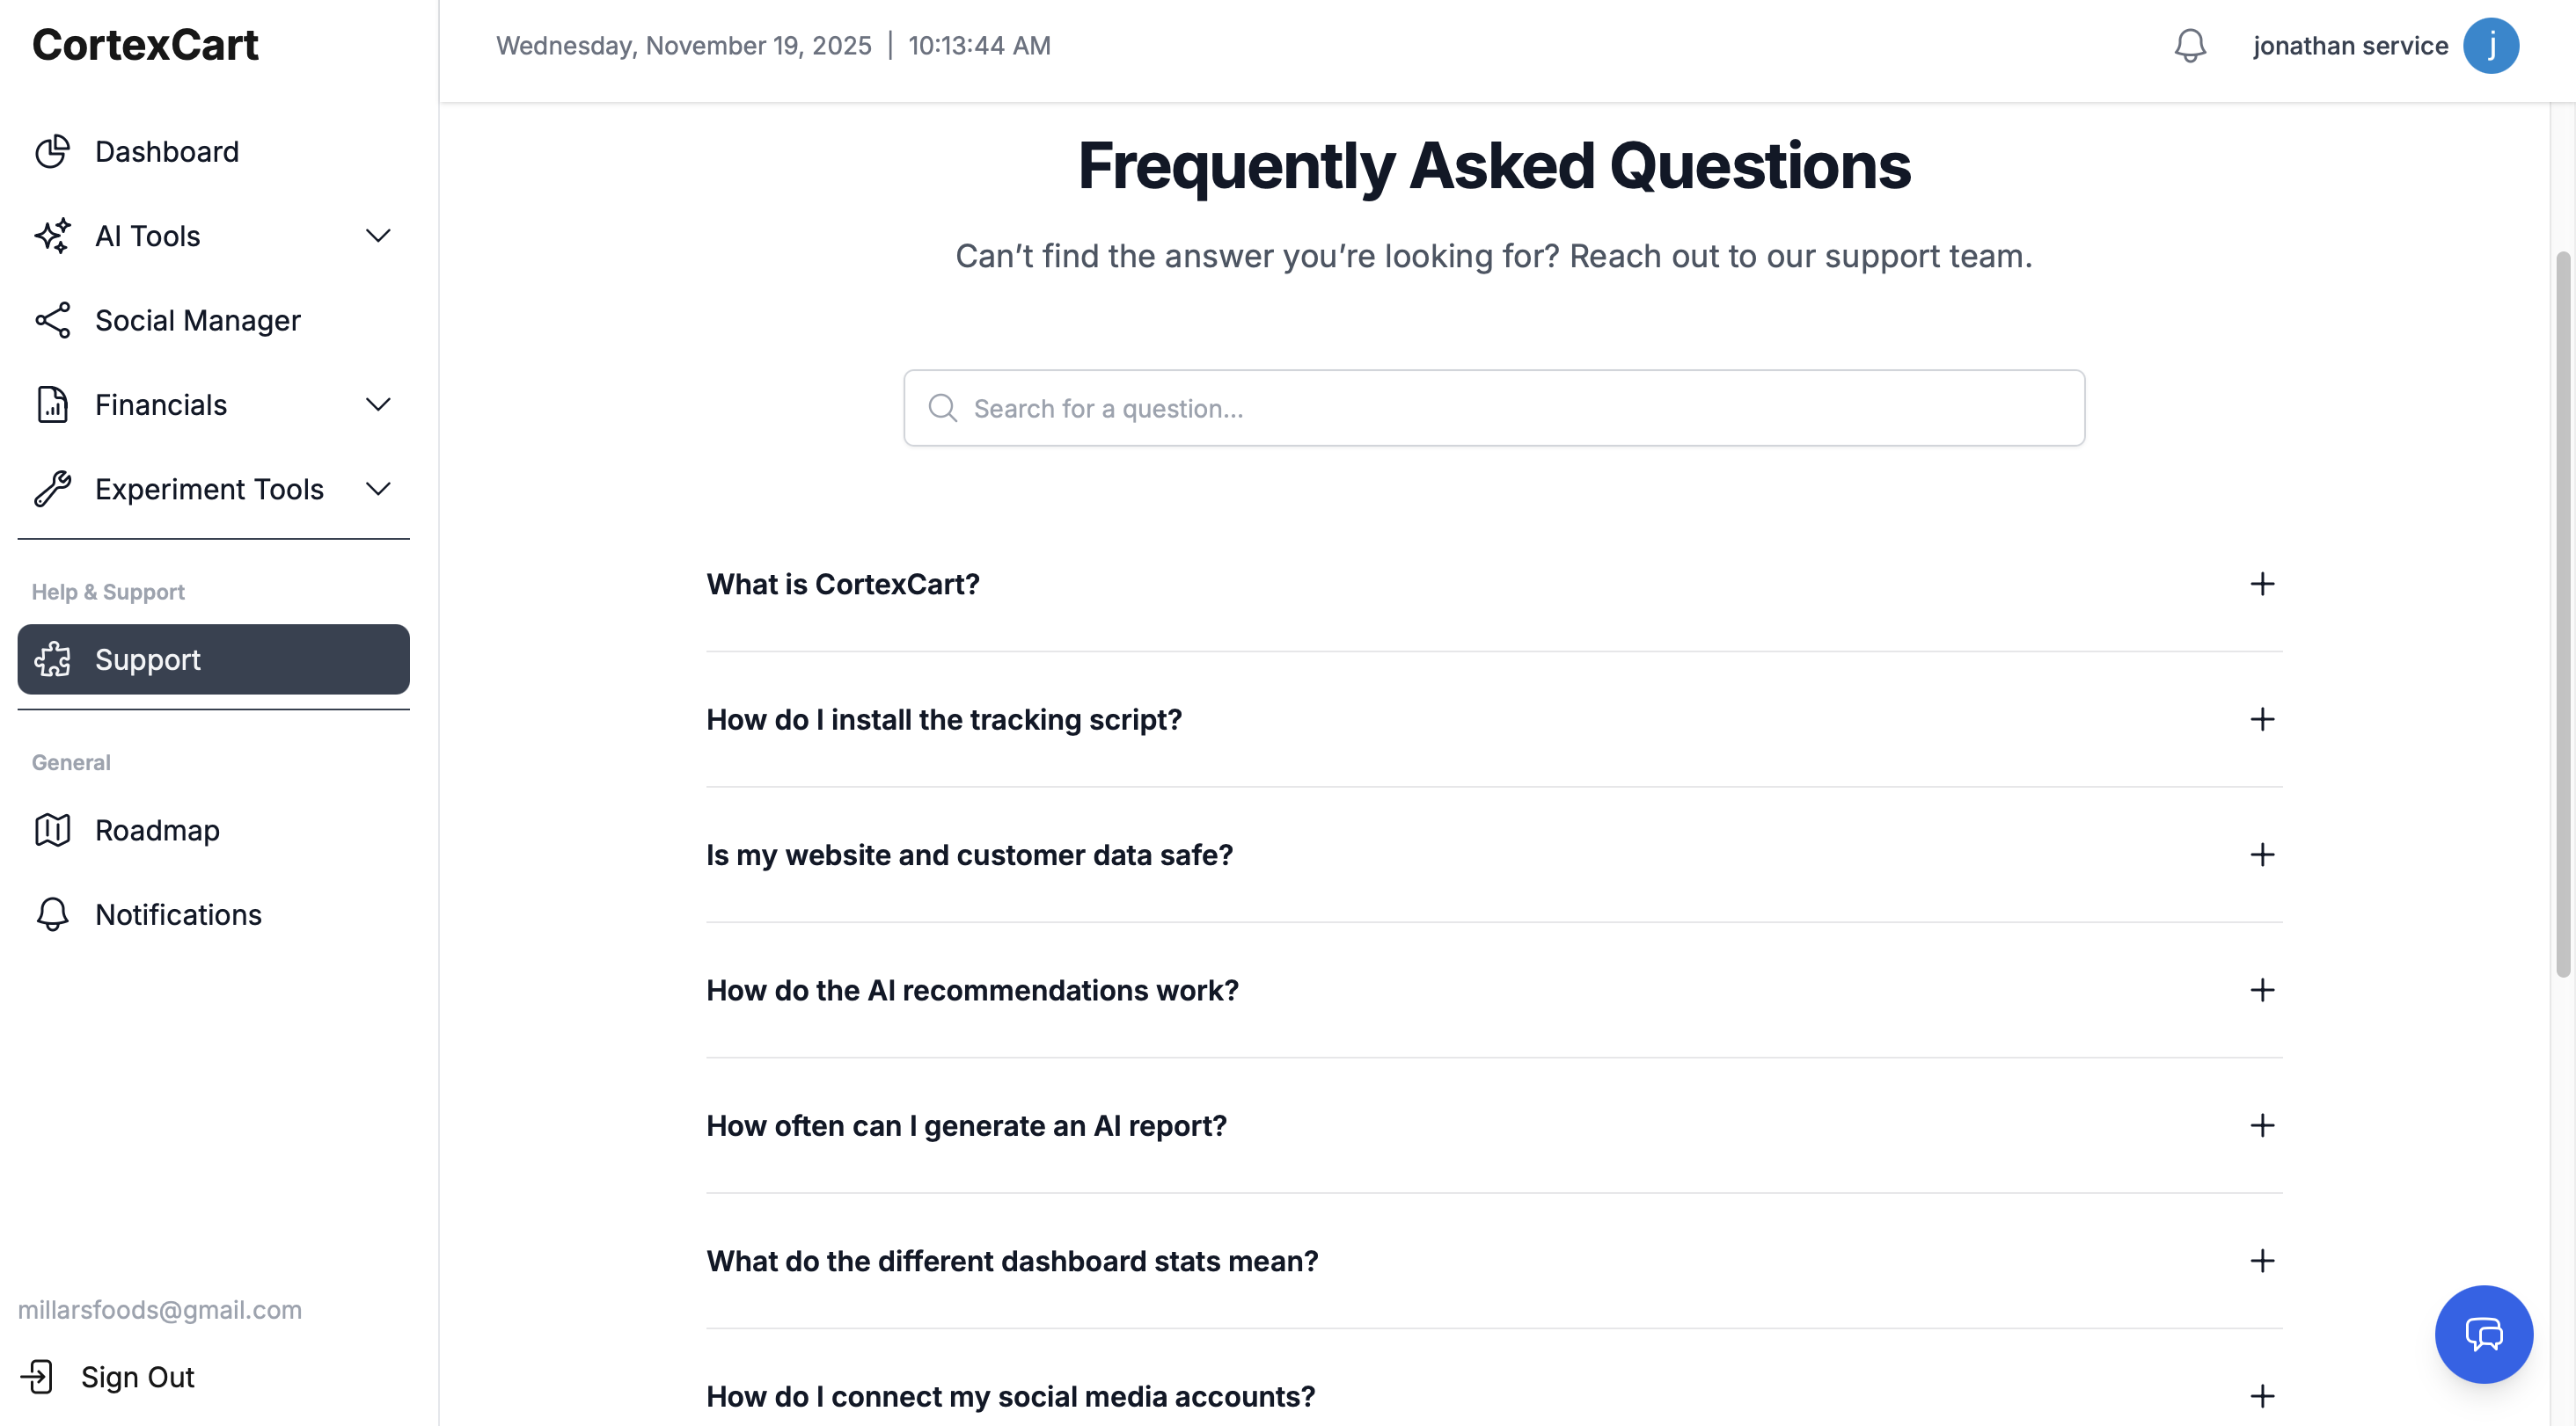Expand the 'What is CortexCart?' question

[2262, 585]
